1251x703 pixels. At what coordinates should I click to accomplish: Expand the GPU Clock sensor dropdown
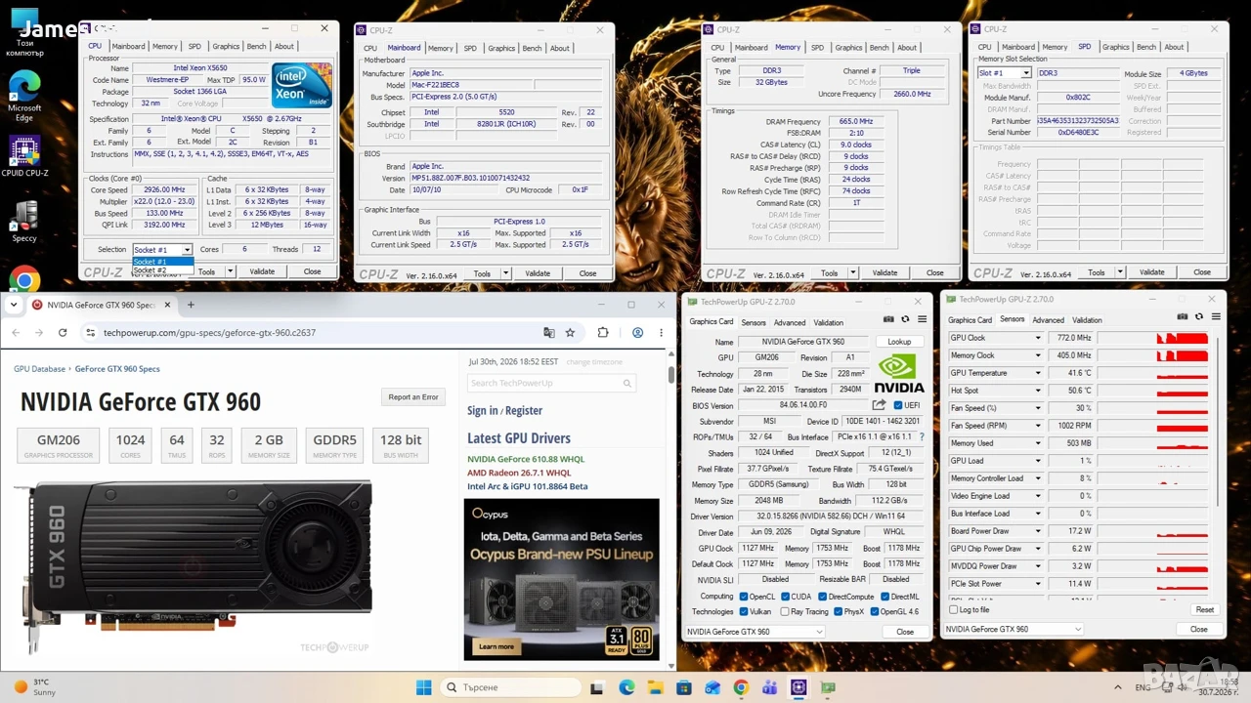[1038, 338]
